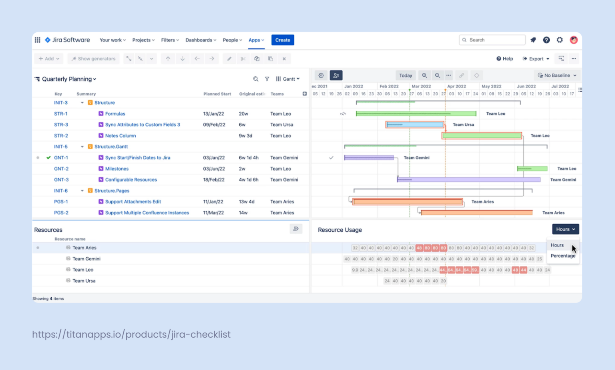Zoom in on the Gantt timeline

(424, 75)
